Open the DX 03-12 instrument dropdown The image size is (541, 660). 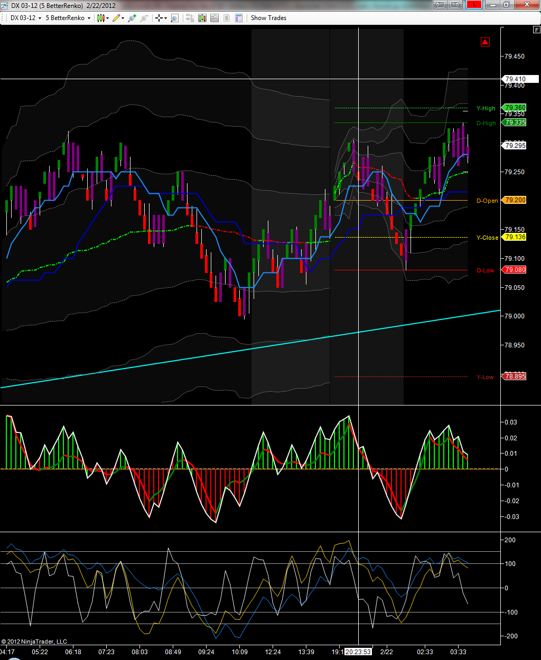[x=25, y=18]
